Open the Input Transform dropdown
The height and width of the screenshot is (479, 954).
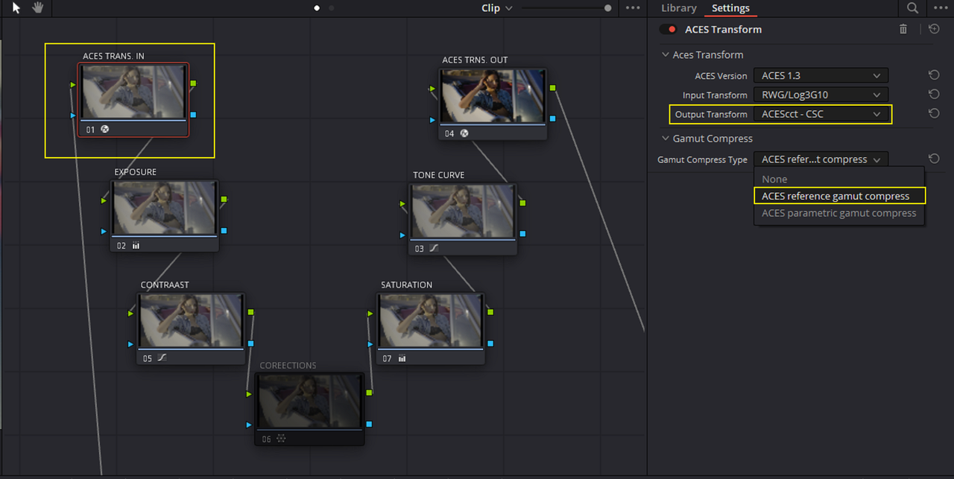(x=821, y=95)
